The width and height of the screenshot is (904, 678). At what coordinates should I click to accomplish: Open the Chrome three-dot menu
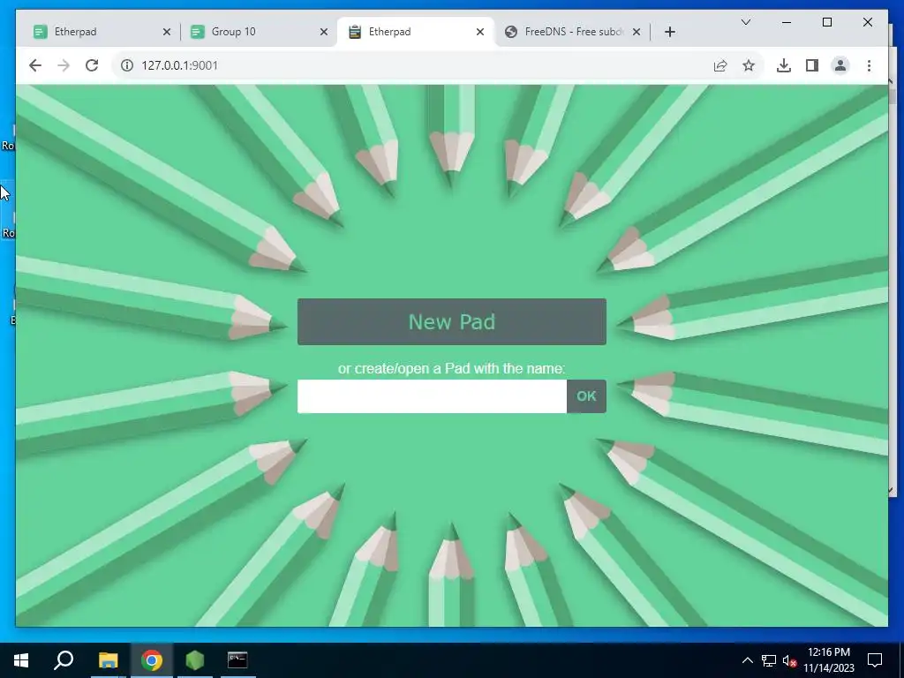(x=869, y=65)
